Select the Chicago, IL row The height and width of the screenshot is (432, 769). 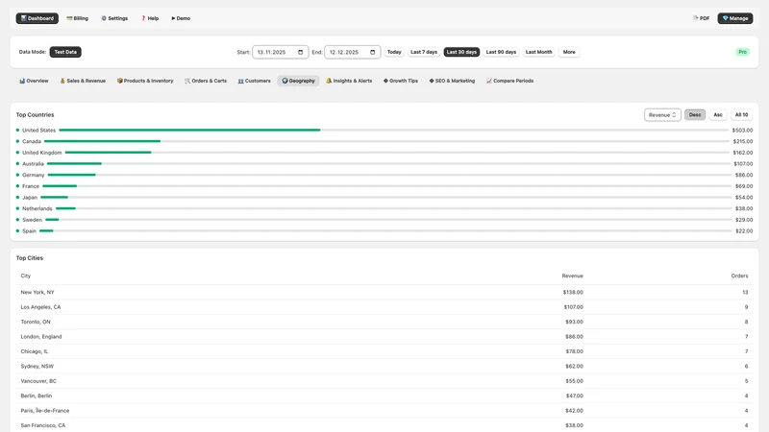[384, 351]
